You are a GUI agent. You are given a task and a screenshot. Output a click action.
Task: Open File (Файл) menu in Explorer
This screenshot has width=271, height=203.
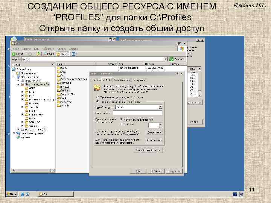coord(16,49)
